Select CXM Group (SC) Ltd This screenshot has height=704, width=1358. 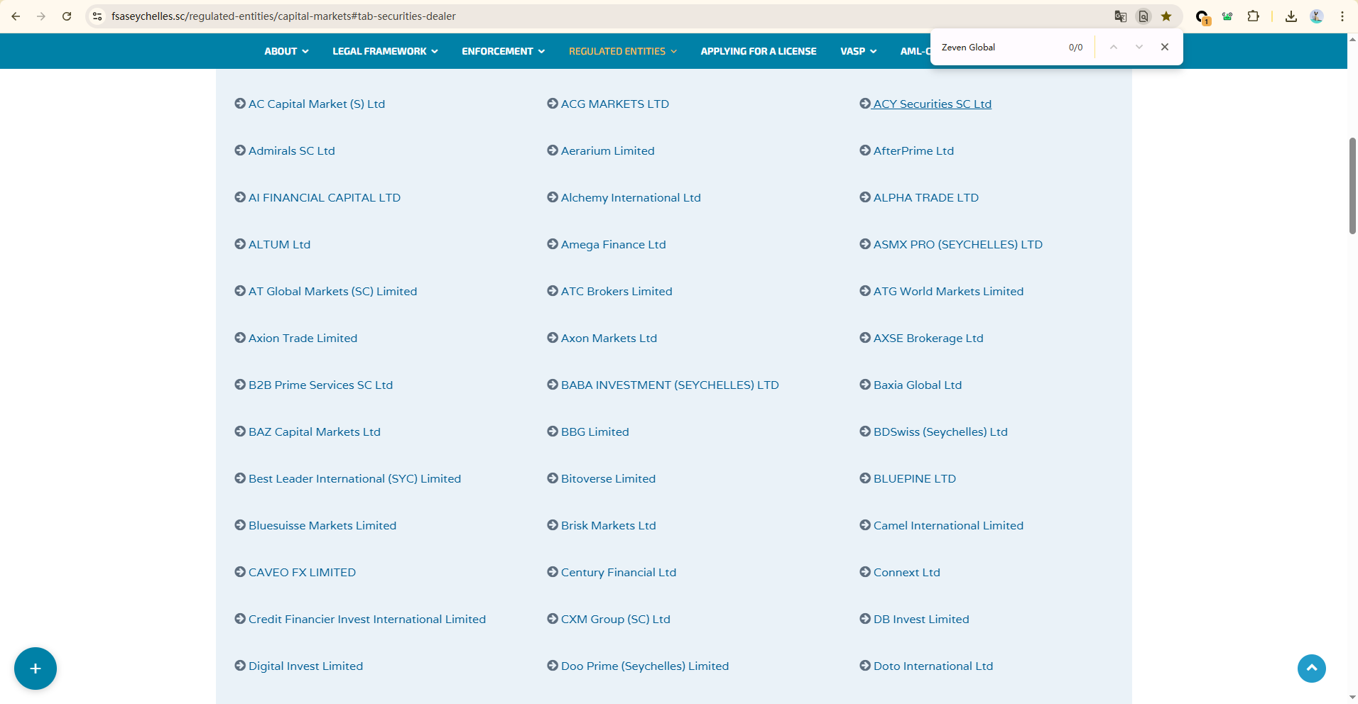tap(616, 619)
